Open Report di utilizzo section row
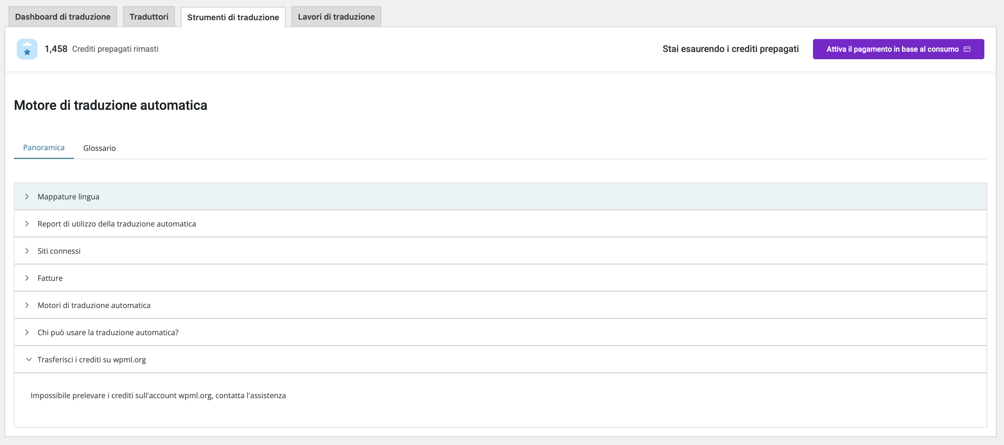This screenshot has width=1004, height=445. click(x=116, y=224)
